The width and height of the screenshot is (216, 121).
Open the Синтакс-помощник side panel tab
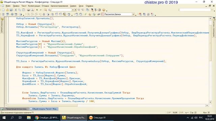click(x=214, y=27)
